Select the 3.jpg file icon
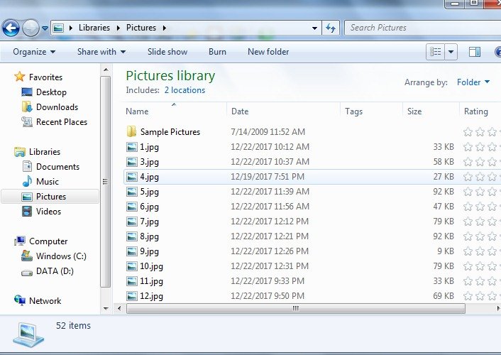501x355 pixels. tap(132, 162)
